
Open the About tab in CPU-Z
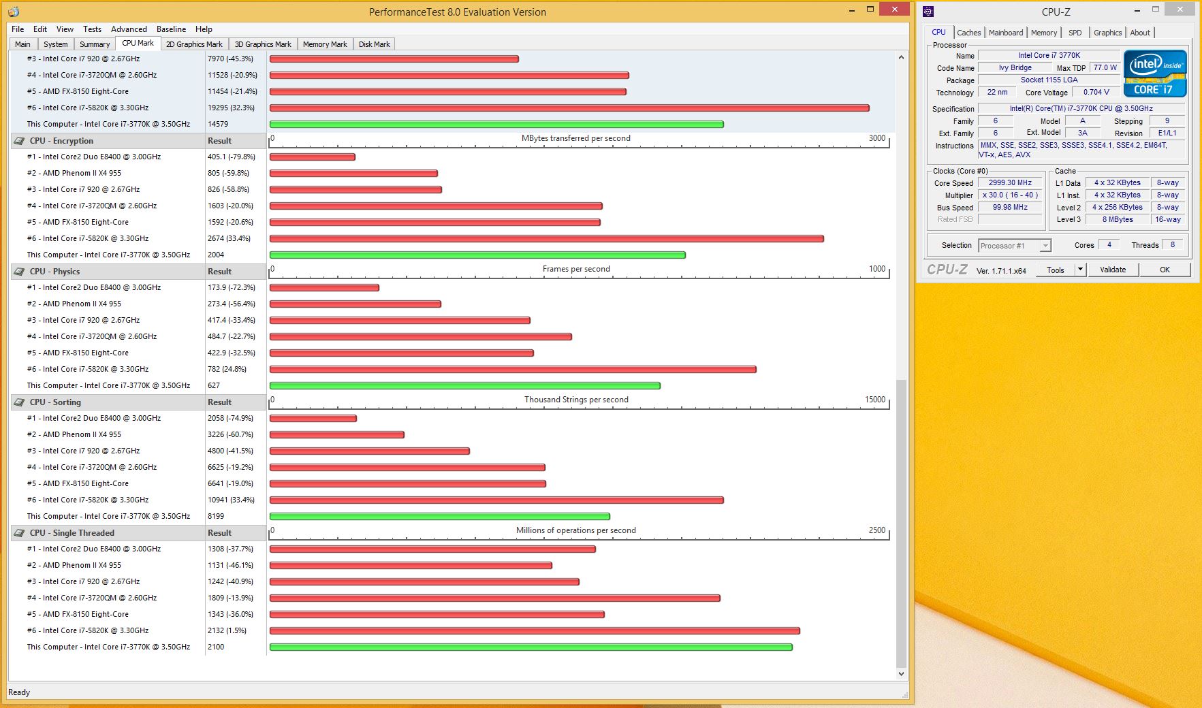click(x=1140, y=33)
